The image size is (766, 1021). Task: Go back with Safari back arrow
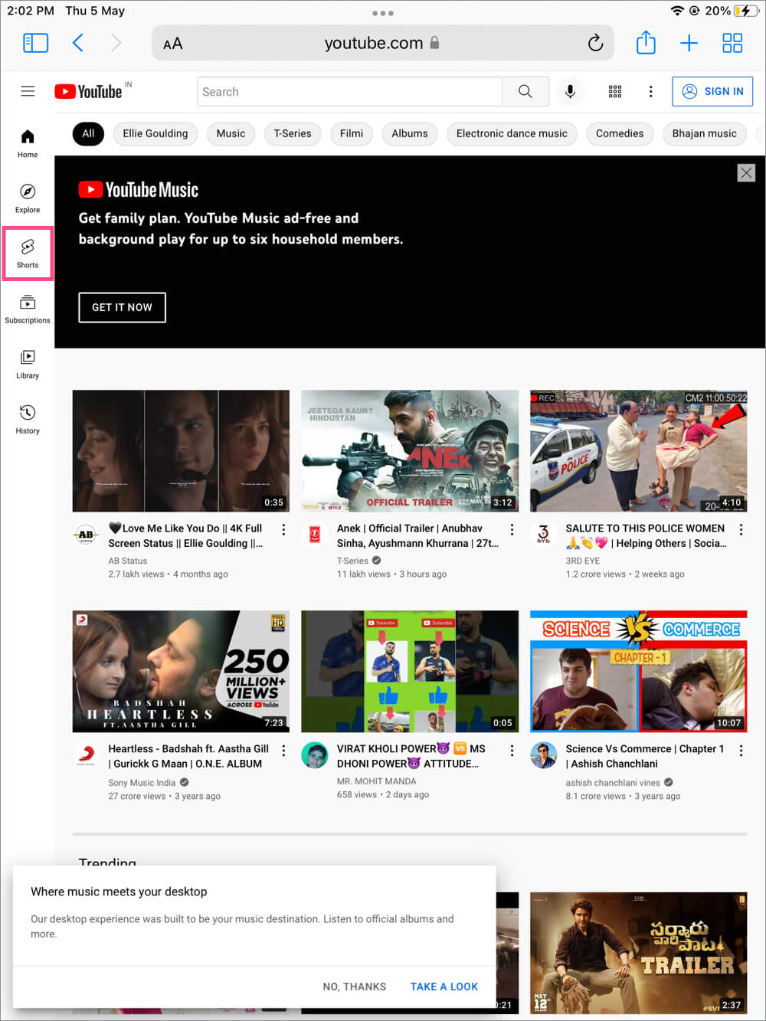point(77,43)
